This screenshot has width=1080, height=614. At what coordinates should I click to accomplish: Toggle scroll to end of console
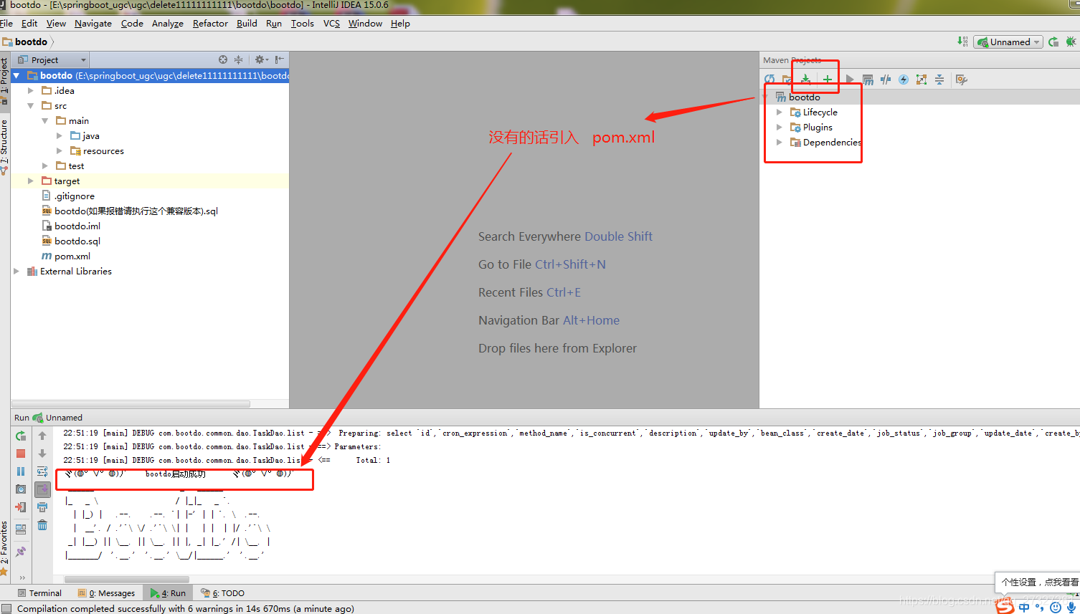pyautogui.click(x=42, y=489)
